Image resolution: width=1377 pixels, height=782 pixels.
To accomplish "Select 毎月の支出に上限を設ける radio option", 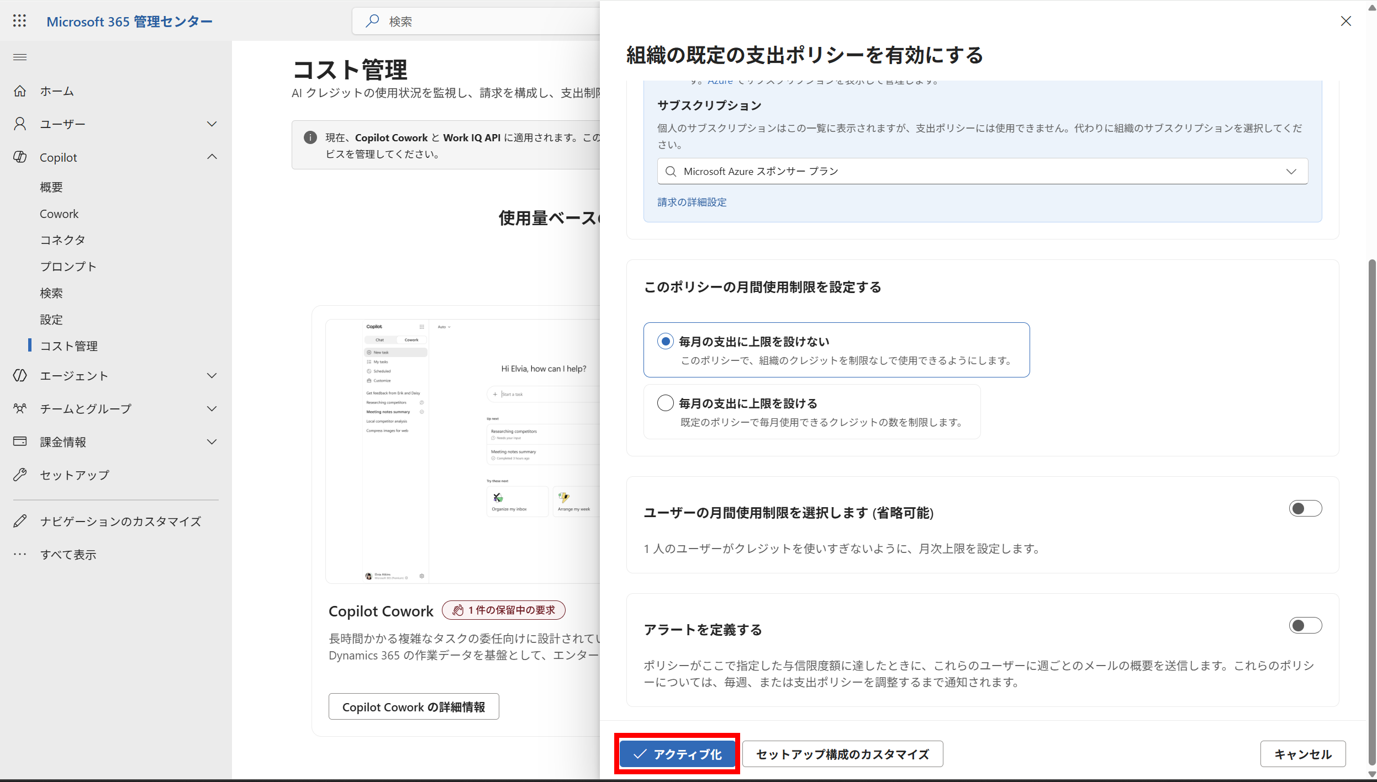I will pos(666,403).
